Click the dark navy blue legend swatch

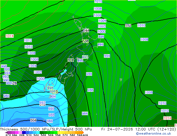tap(24, 132)
